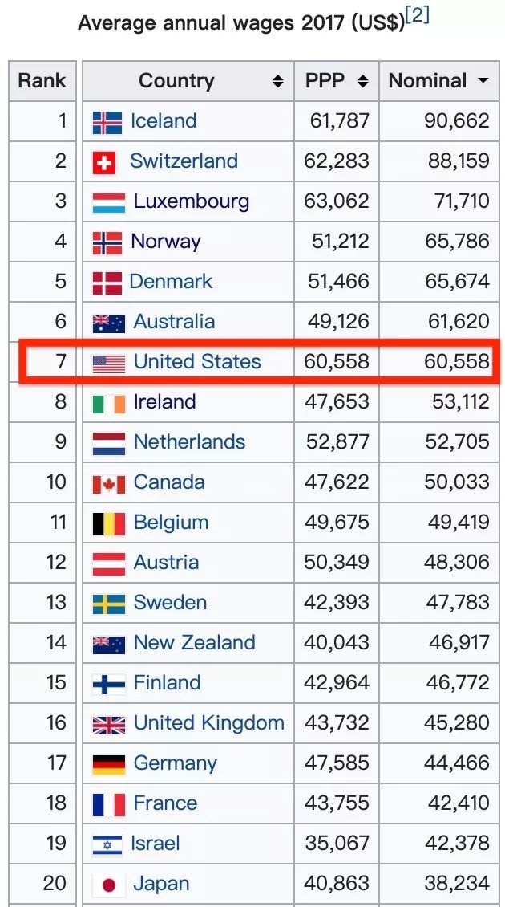Click the Australia flag icon
The height and width of the screenshot is (907, 505).
coord(109,323)
